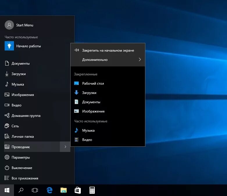Click Видео label in the Start menu

[17, 105]
